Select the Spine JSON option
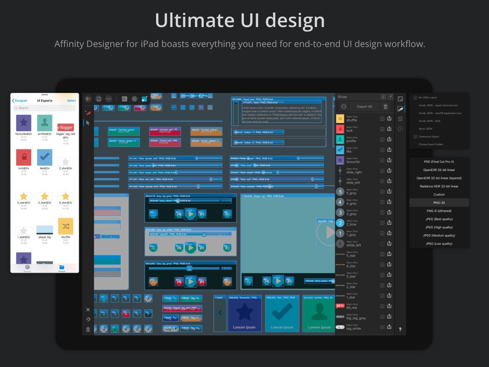489x367 pixels. point(425,129)
